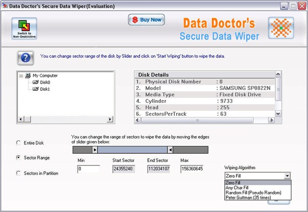Select Random Fill (Pseudo Random) option

click(x=254, y=192)
